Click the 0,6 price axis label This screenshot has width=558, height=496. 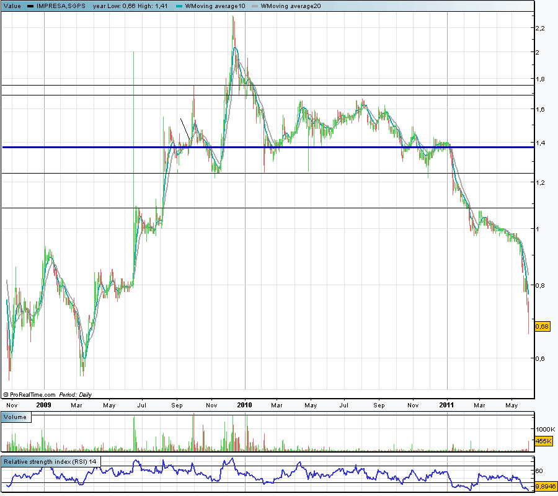click(x=540, y=358)
